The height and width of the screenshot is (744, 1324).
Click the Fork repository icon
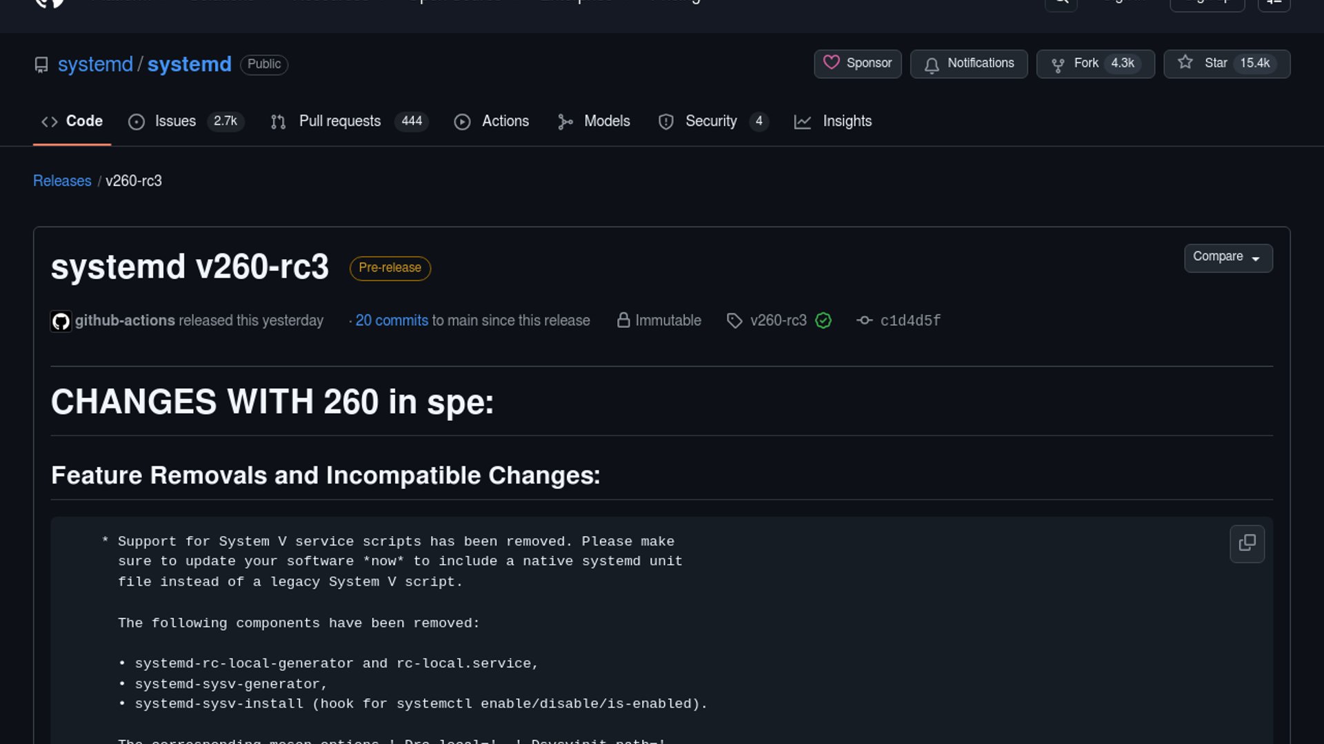point(1057,65)
